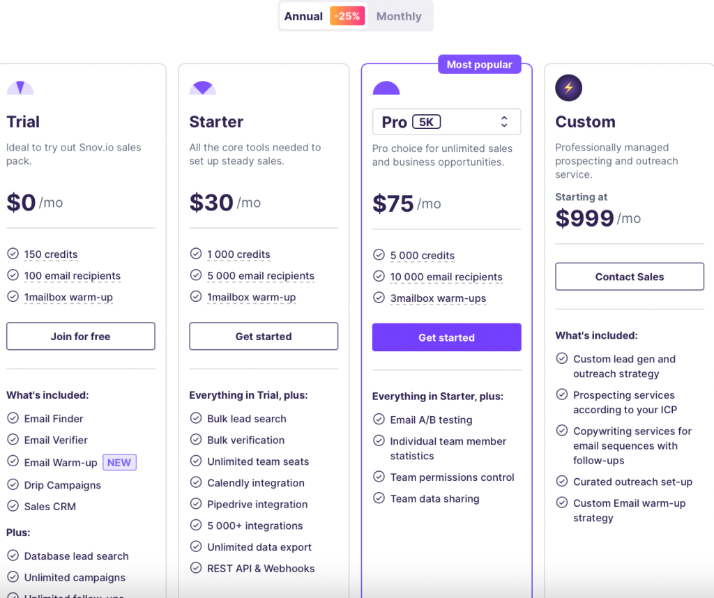Image resolution: width=714 pixels, height=598 pixels.
Task: Click Contact Sales on Custom plan
Action: pyautogui.click(x=629, y=276)
